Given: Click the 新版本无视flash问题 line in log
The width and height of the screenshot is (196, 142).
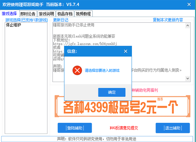Looking at the screenshot, I should point(84,36).
